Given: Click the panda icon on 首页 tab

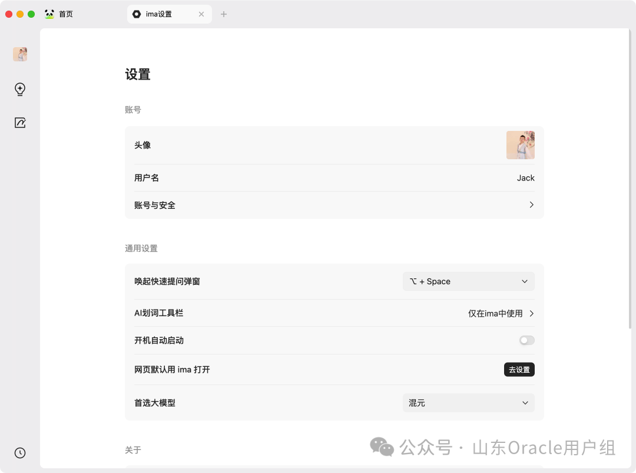Looking at the screenshot, I should tap(49, 14).
